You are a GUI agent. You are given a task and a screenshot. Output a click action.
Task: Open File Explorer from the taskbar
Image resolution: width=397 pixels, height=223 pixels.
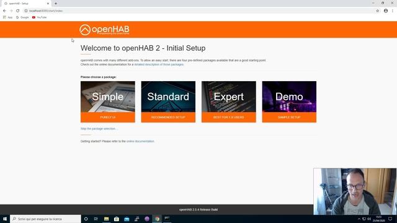point(106,219)
